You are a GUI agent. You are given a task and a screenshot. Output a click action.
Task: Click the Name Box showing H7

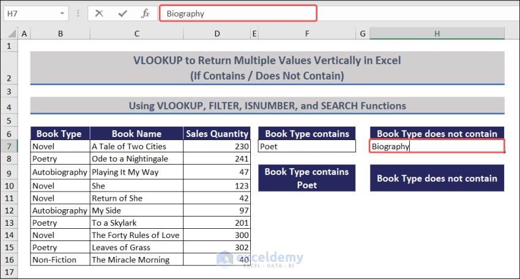click(x=36, y=13)
